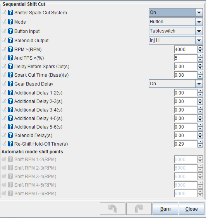Screen dimensions: 206x218
Task: Open Solenoid Output Inj H dropdown
Action: [x=199, y=40]
